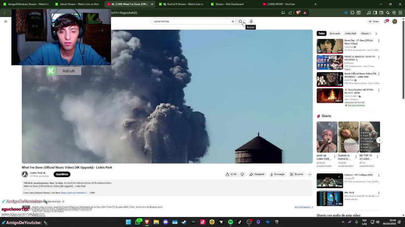Switch to Stream - Kick Dashboard tab
This screenshot has height=227, width=405.
coord(234,4)
